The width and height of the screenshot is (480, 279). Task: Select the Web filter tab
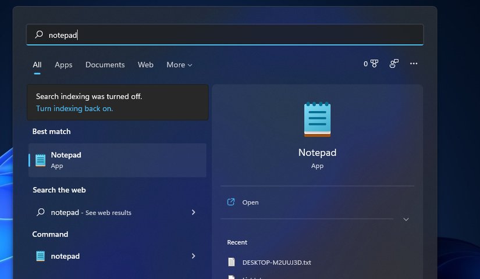145,65
